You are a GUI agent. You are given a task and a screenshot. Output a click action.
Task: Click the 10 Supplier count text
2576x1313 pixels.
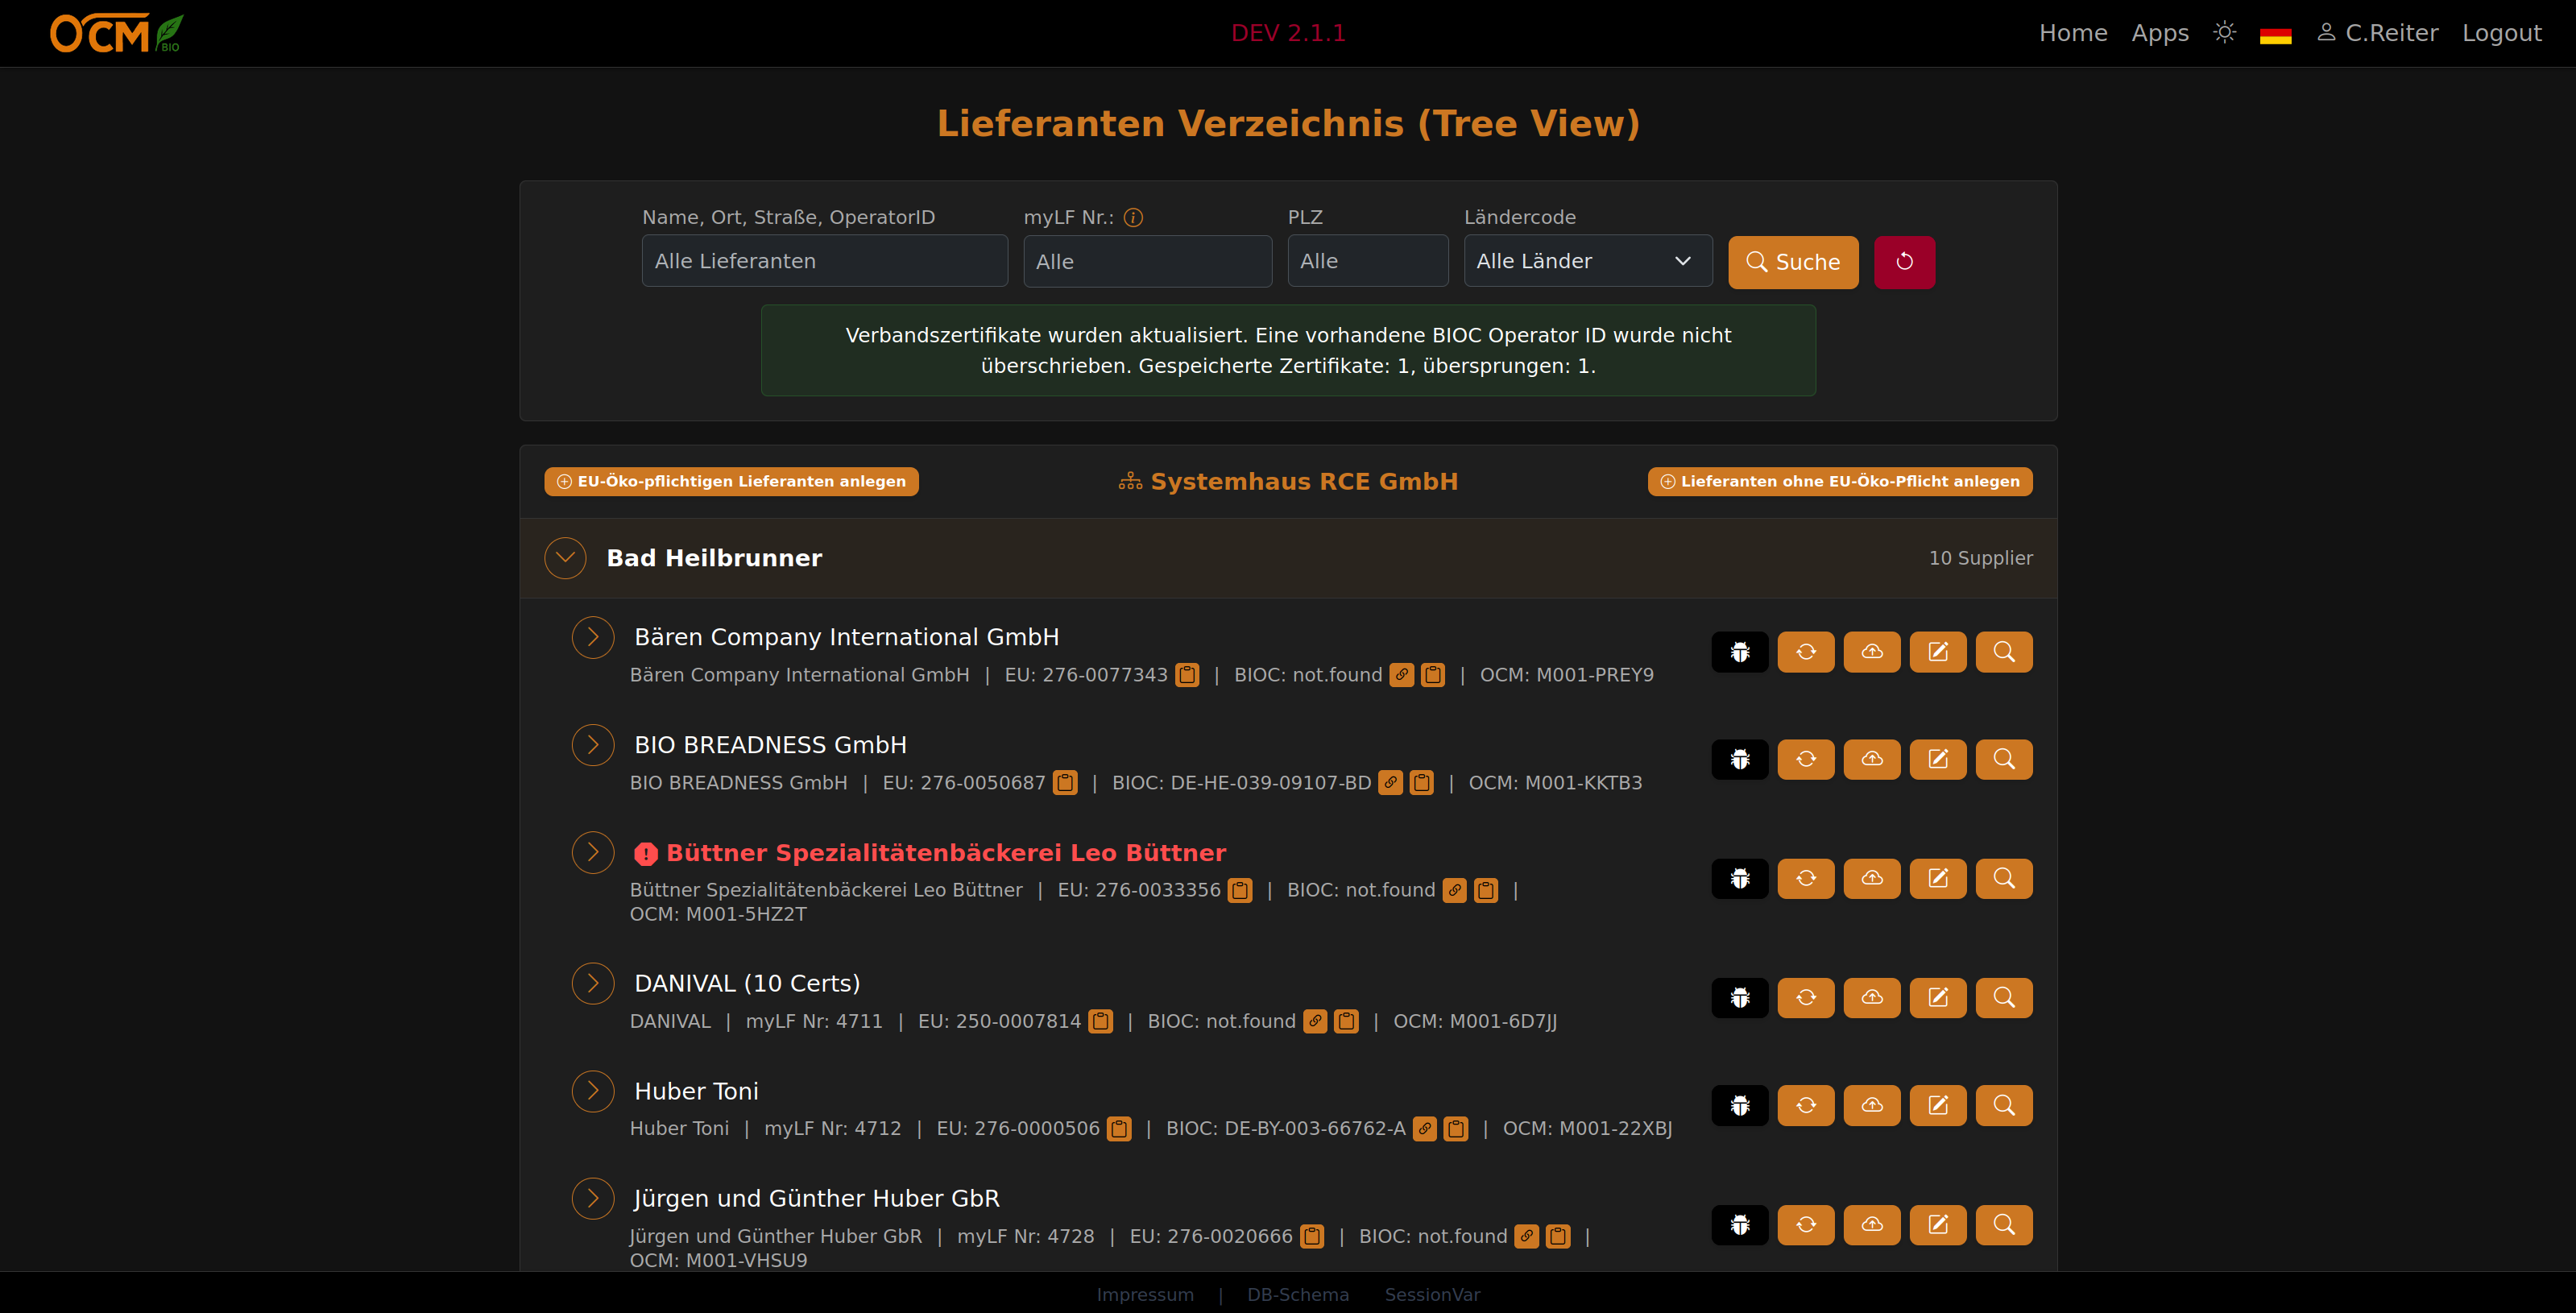[x=1980, y=558]
